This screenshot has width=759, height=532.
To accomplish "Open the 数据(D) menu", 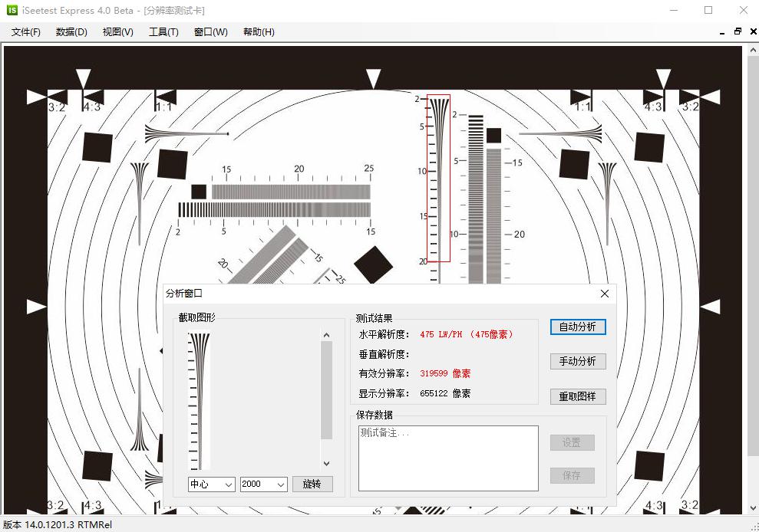I will tap(71, 32).
